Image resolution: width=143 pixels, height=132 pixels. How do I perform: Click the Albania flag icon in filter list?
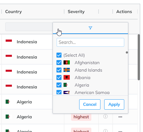tap(67, 78)
